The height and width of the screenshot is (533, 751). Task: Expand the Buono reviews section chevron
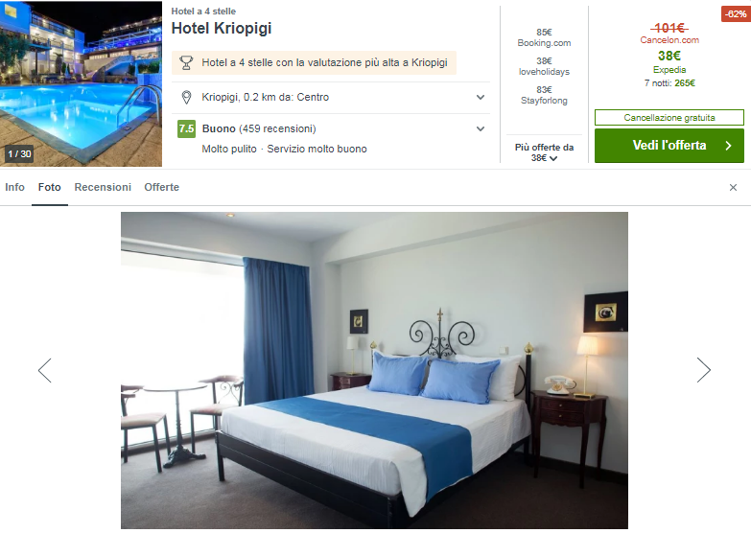(x=481, y=128)
